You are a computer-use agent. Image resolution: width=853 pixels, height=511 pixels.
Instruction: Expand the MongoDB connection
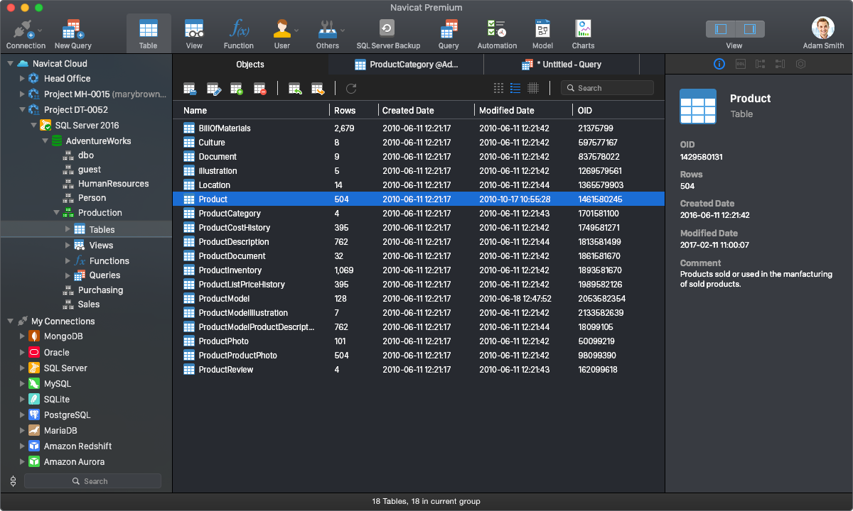(21, 336)
